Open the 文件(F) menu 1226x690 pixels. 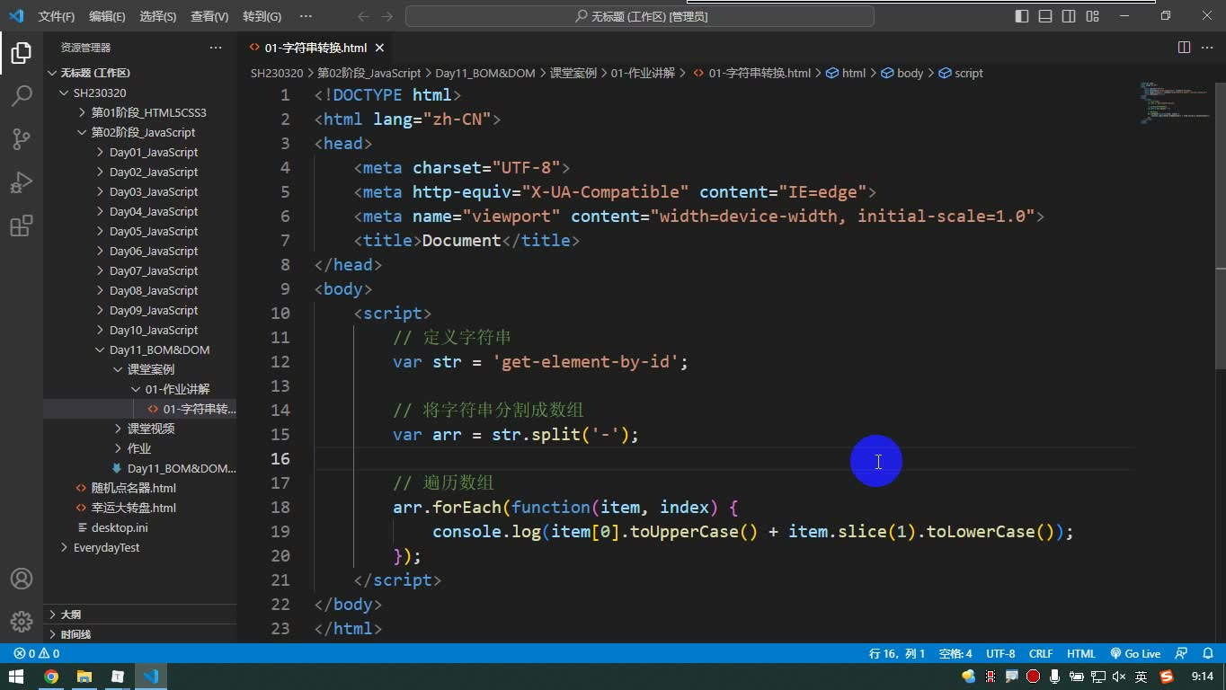coord(57,16)
